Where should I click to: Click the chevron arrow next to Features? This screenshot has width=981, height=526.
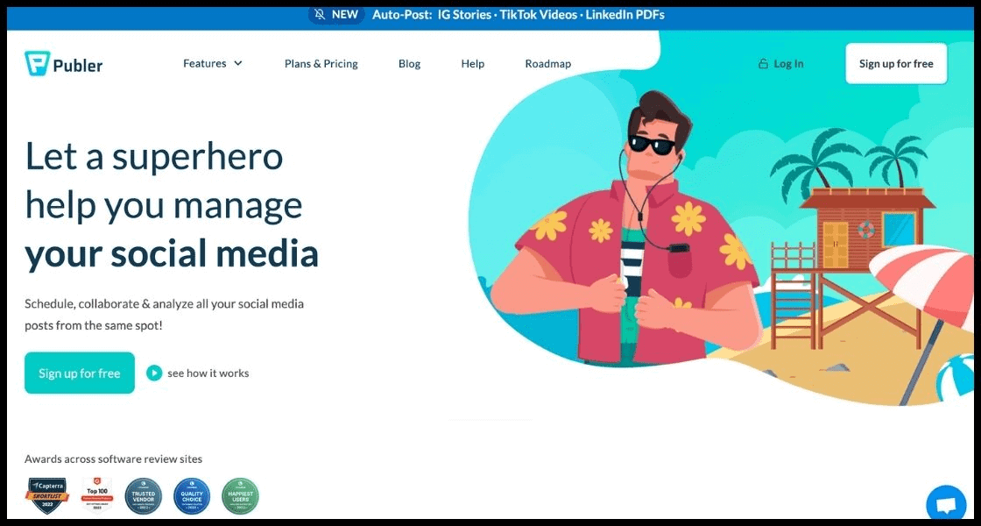[x=238, y=63]
